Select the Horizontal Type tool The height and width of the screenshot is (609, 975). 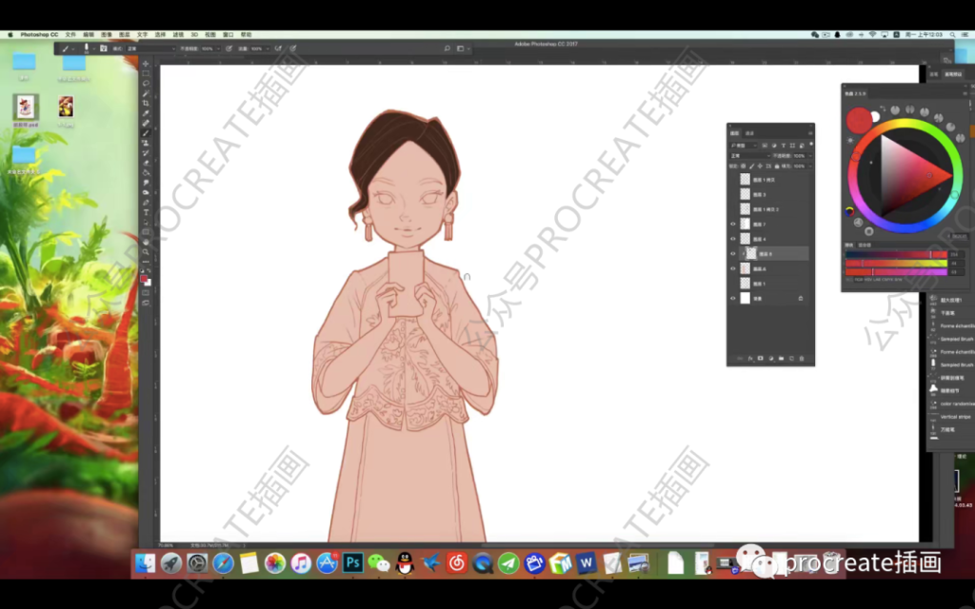(146, 212)
